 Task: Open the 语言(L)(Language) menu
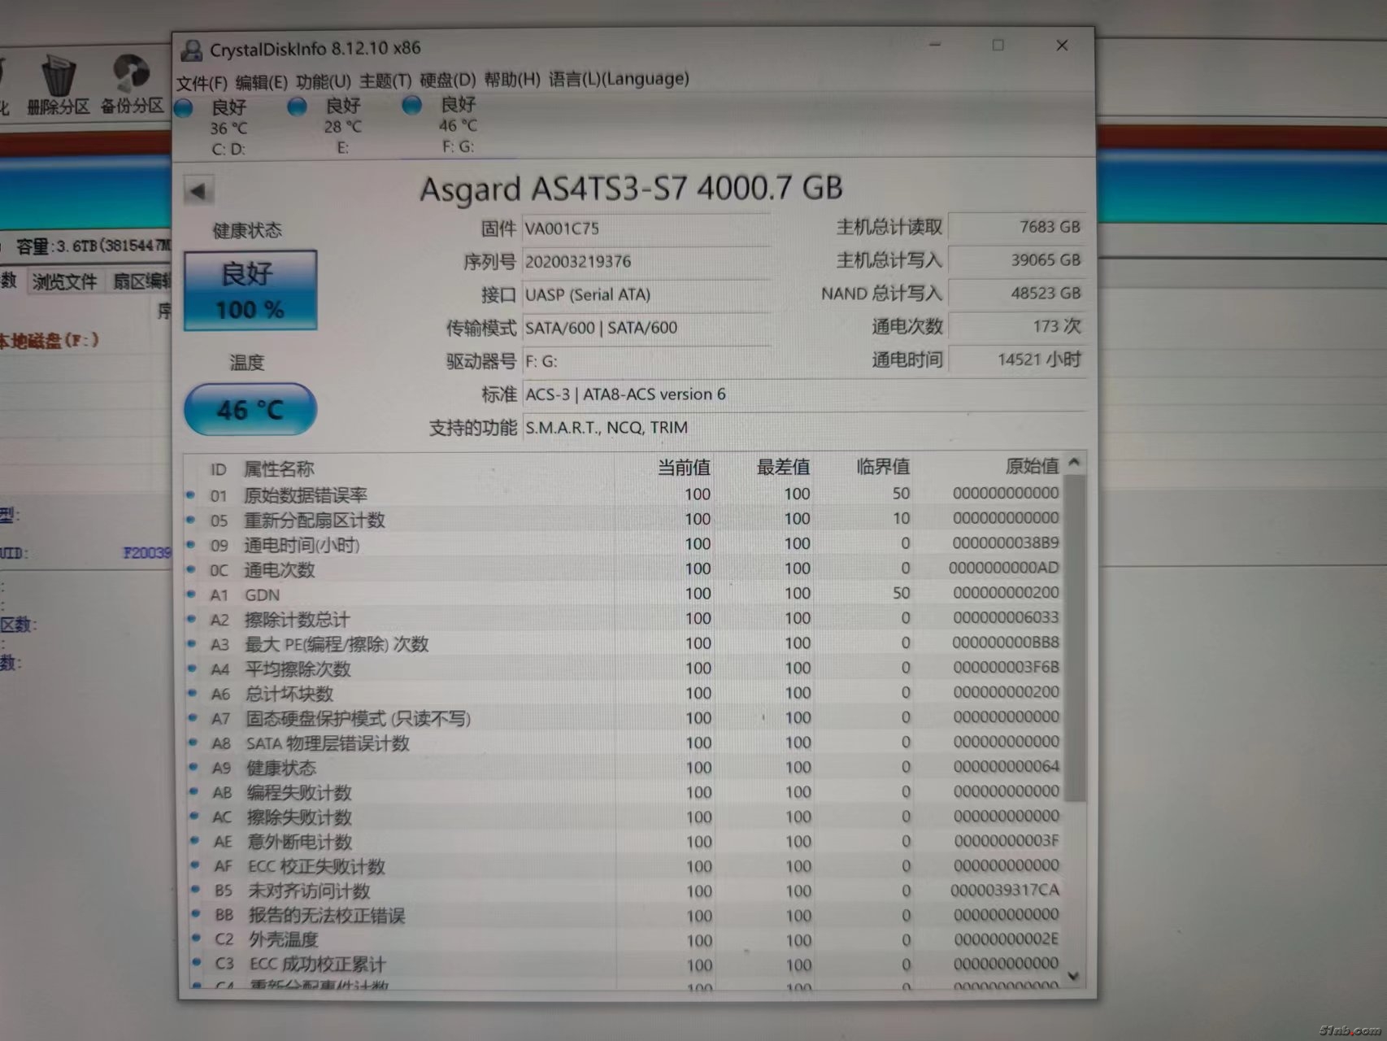pyautogui.click(x=619, y=78)
